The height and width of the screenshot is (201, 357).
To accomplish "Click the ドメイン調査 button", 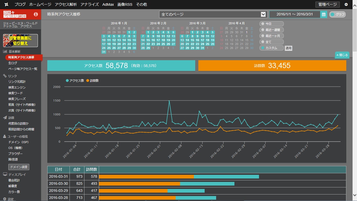I will click(19, 167).
